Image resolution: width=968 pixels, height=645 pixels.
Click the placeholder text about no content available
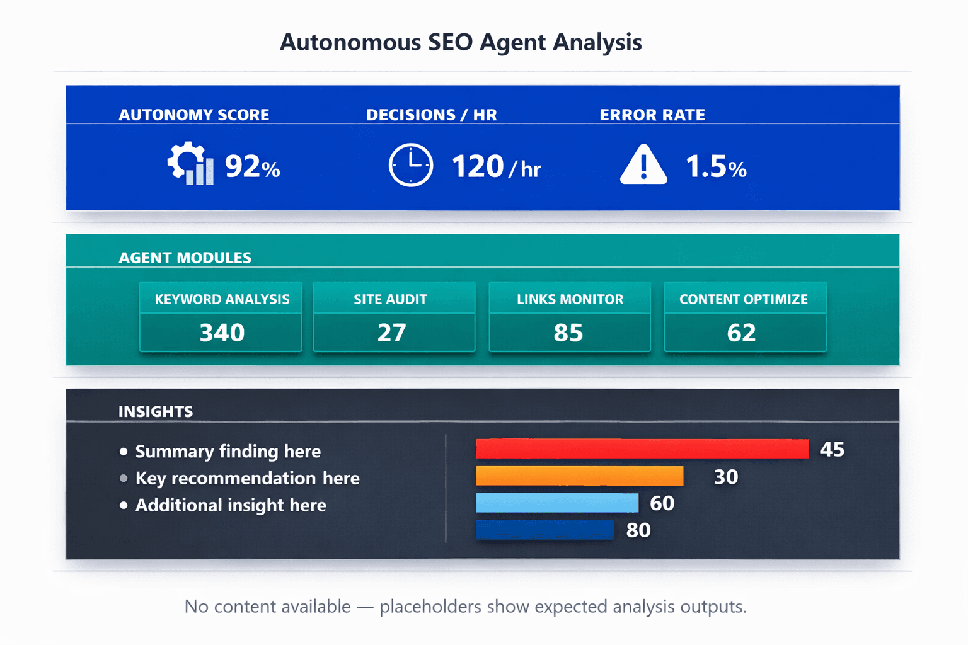pos(464,607)
